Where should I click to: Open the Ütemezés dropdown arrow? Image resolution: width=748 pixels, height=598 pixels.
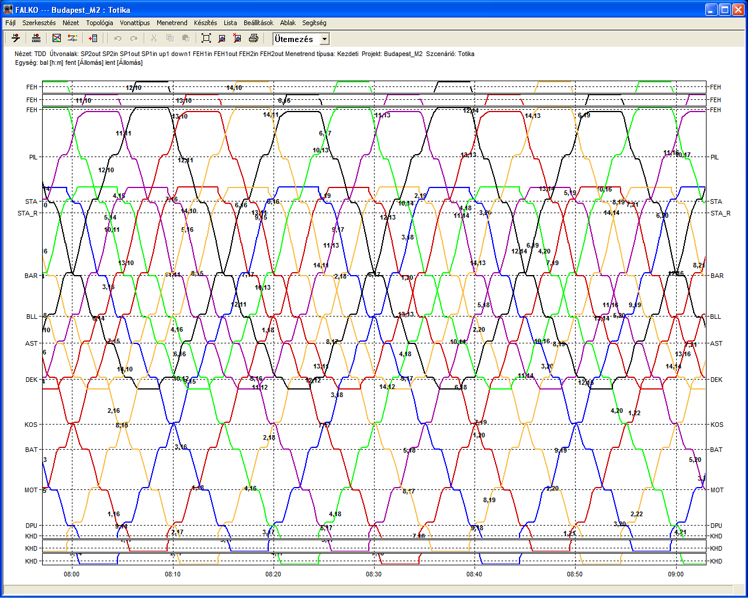[325, 39]
